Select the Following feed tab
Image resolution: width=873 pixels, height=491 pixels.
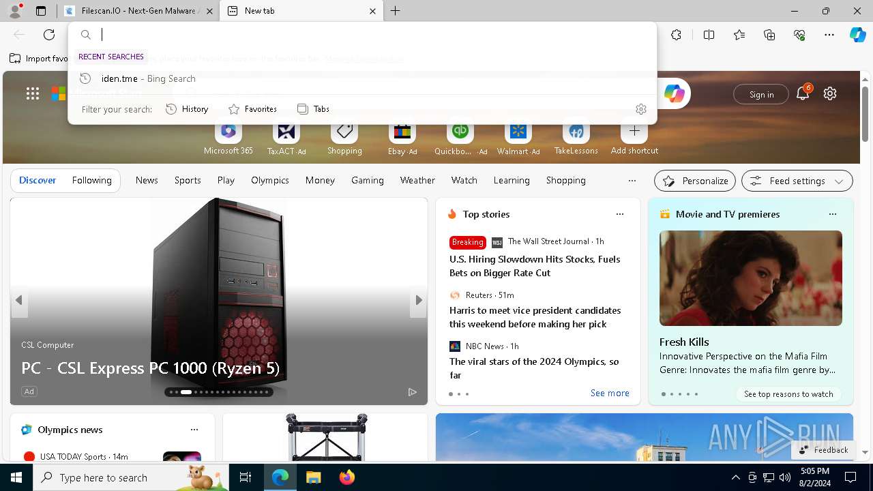pyautogui.click(x=92, y=180)
